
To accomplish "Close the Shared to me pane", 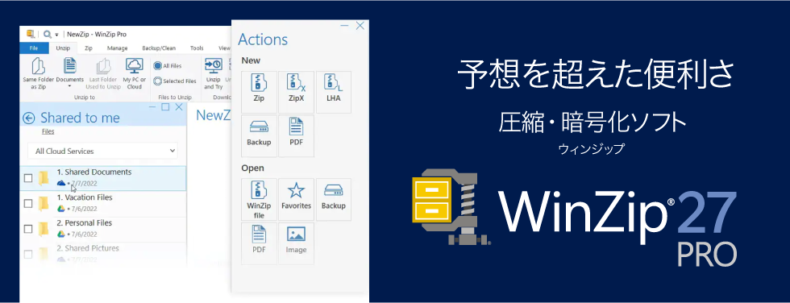I will click(179, 107).
